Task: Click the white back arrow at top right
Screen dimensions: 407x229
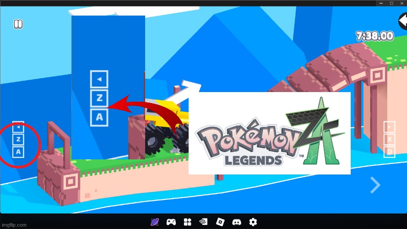Action: (403, 21)
